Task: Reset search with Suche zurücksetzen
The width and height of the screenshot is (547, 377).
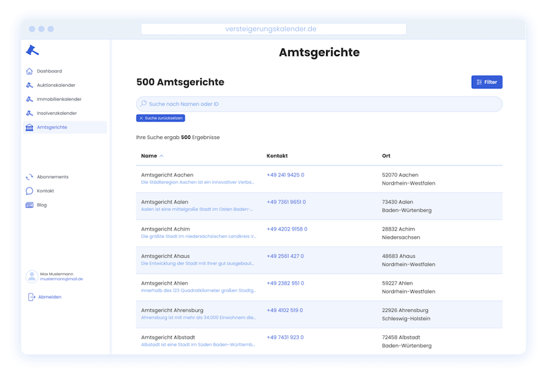Action: 161,118
